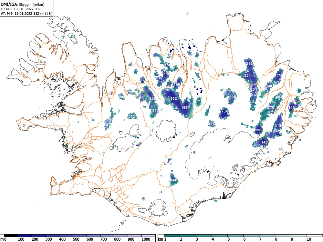
Task: Click the black 0–100 m legend swatch
Action: click(x=11, y=236)
